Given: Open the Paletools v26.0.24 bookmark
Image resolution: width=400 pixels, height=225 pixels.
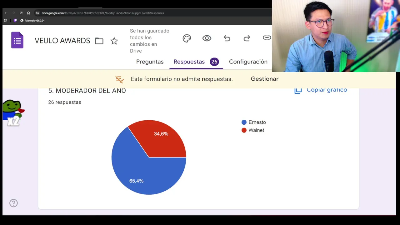Looking at the screenshot, I should [x=32, y=21].
